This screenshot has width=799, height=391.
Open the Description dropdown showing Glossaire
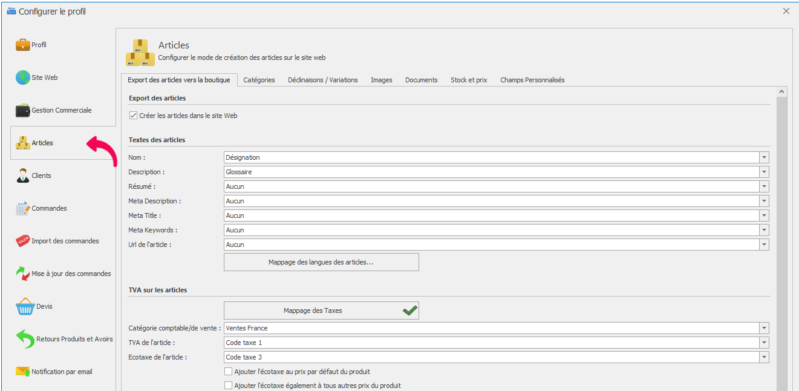(765, 172)
